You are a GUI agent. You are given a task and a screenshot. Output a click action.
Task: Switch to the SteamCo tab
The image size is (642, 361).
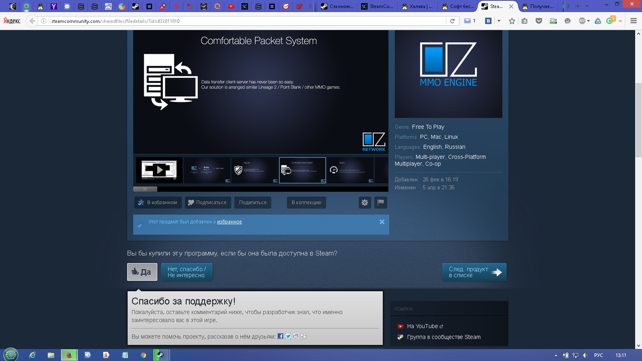click(x=378, y=6)
